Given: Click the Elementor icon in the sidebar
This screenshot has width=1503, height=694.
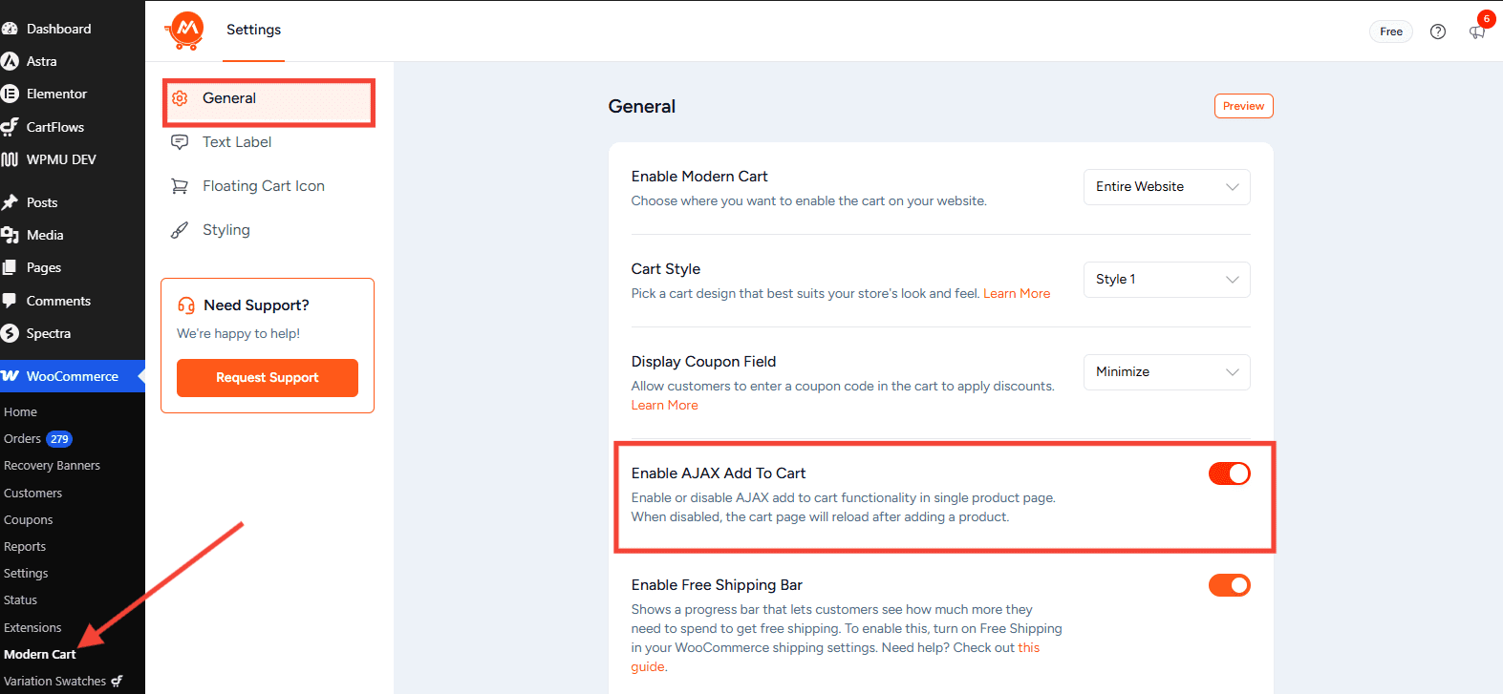Looking at the screenshot, I should pos(11,94).
